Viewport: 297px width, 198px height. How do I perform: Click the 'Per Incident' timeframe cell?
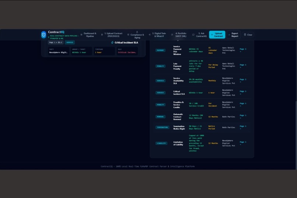coord(213,105)
